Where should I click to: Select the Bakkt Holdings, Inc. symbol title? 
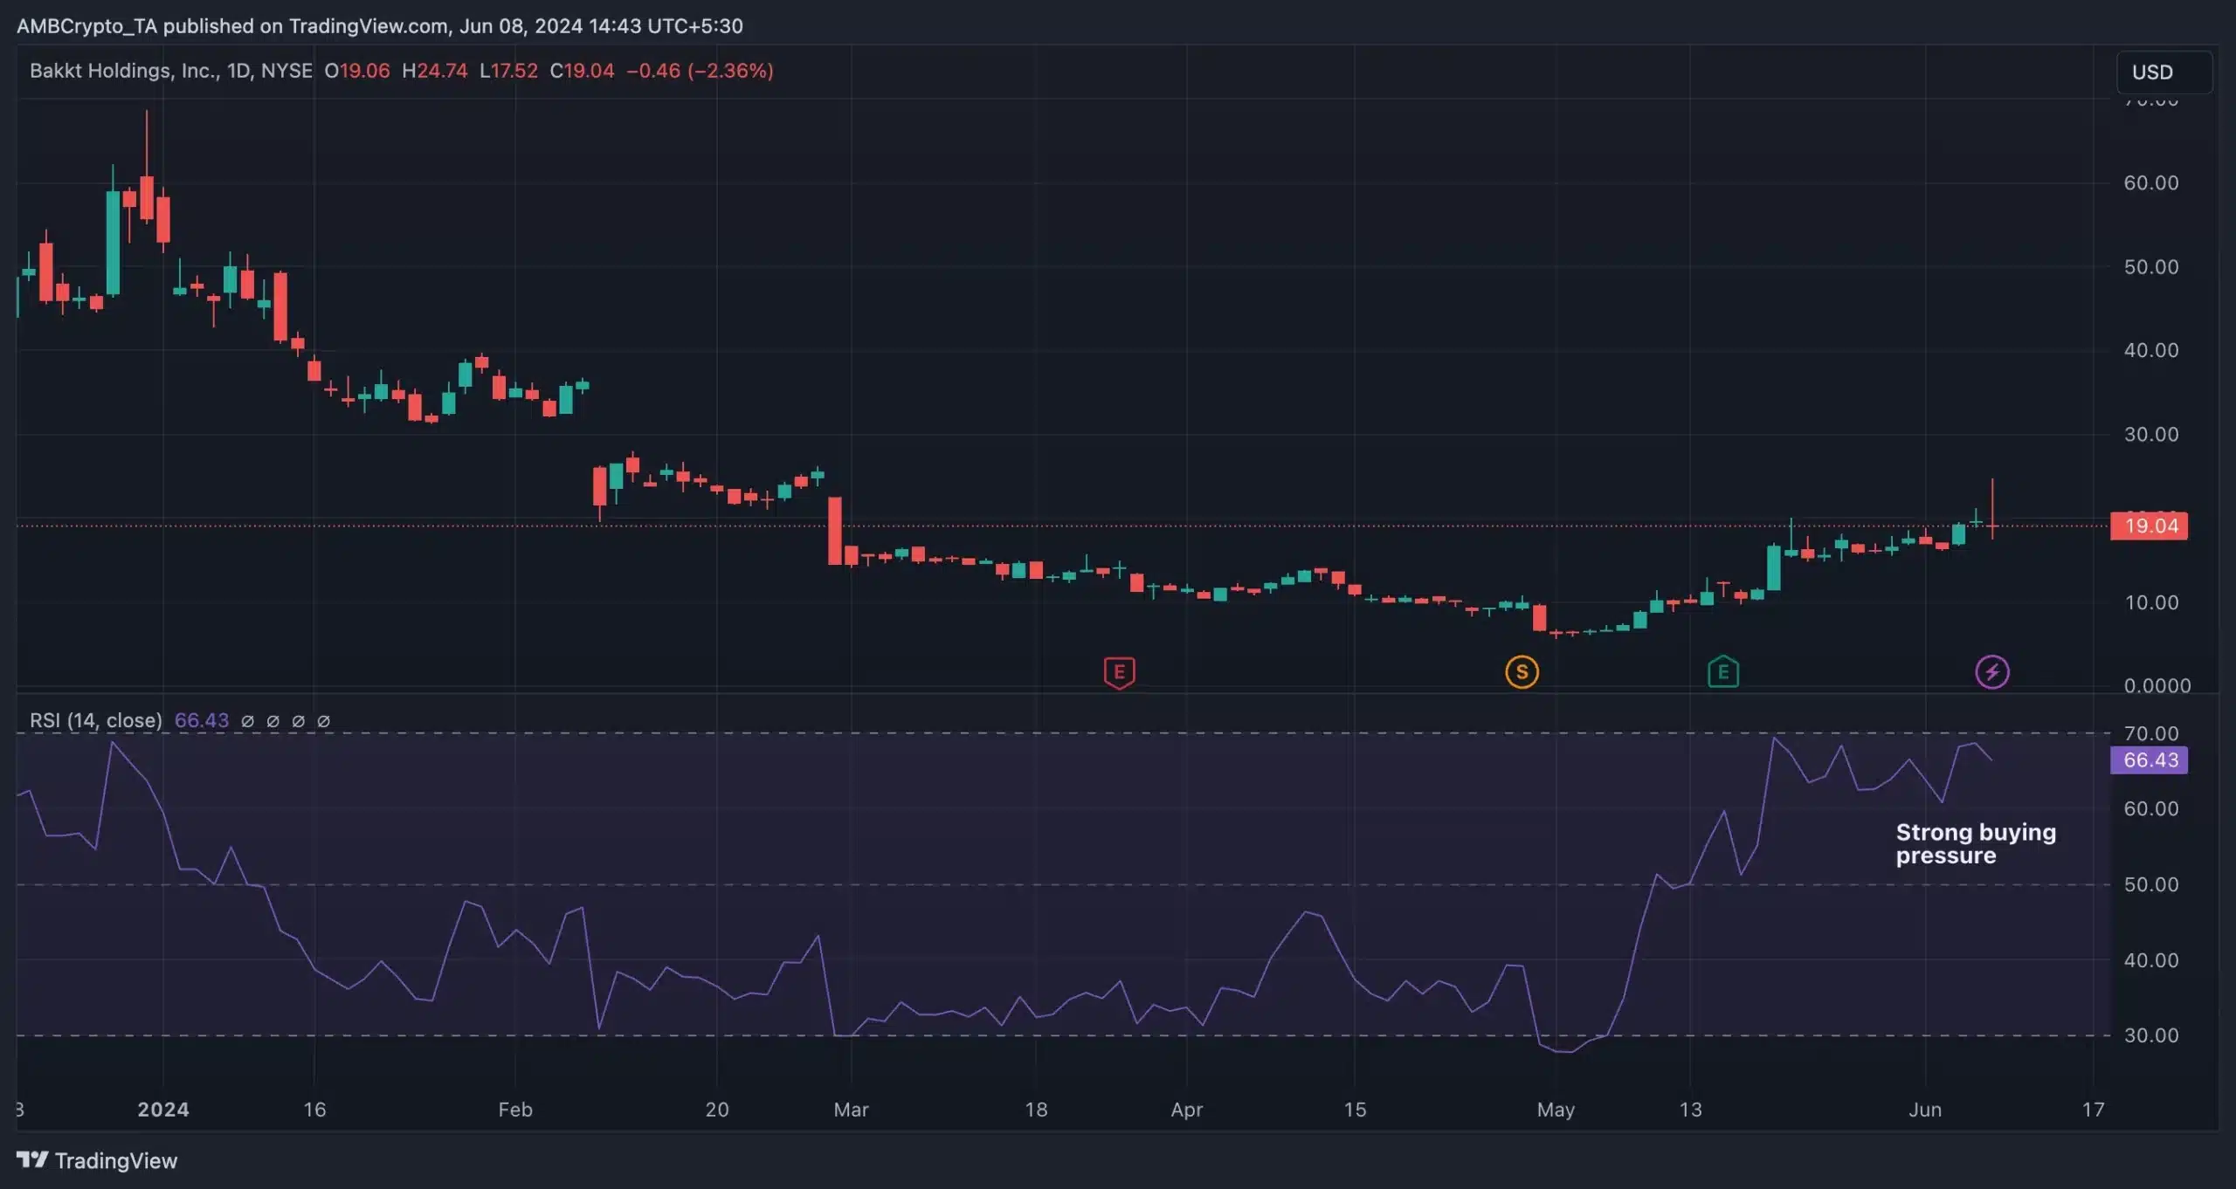click(170, 71)
